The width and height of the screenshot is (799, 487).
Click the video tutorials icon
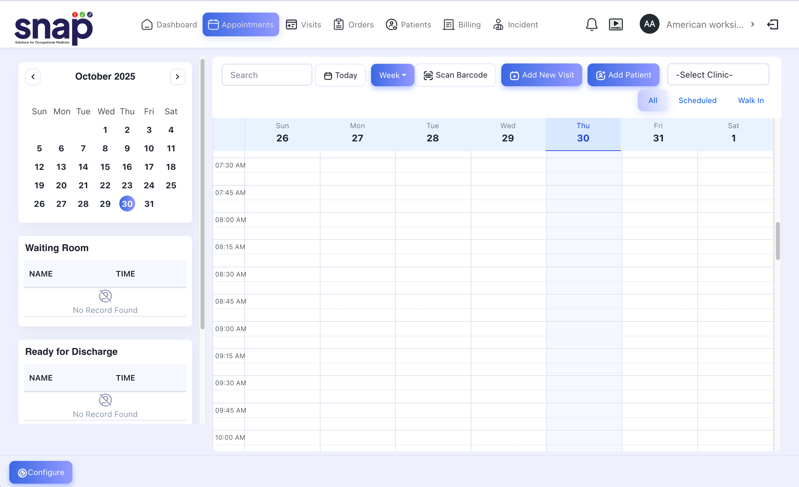tap(615, 24)
